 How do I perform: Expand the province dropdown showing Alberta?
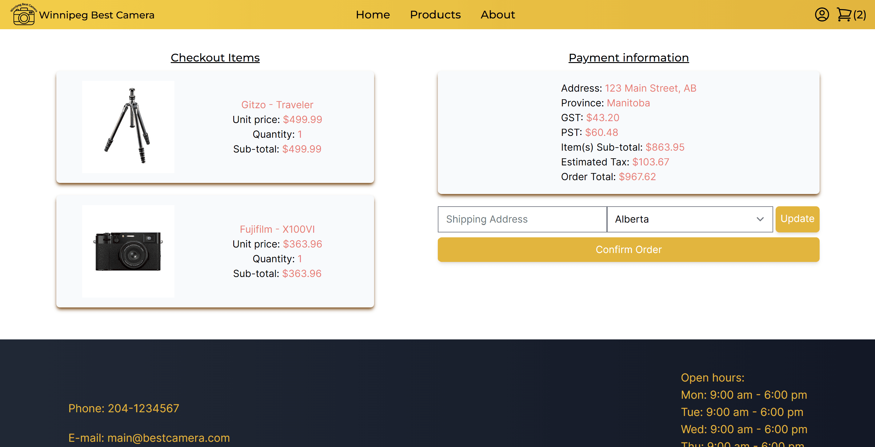tap(689, 219)
